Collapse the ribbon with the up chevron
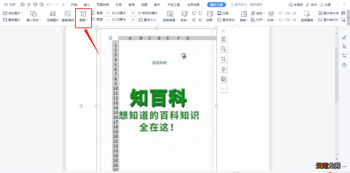 click(x=344, y=5)
